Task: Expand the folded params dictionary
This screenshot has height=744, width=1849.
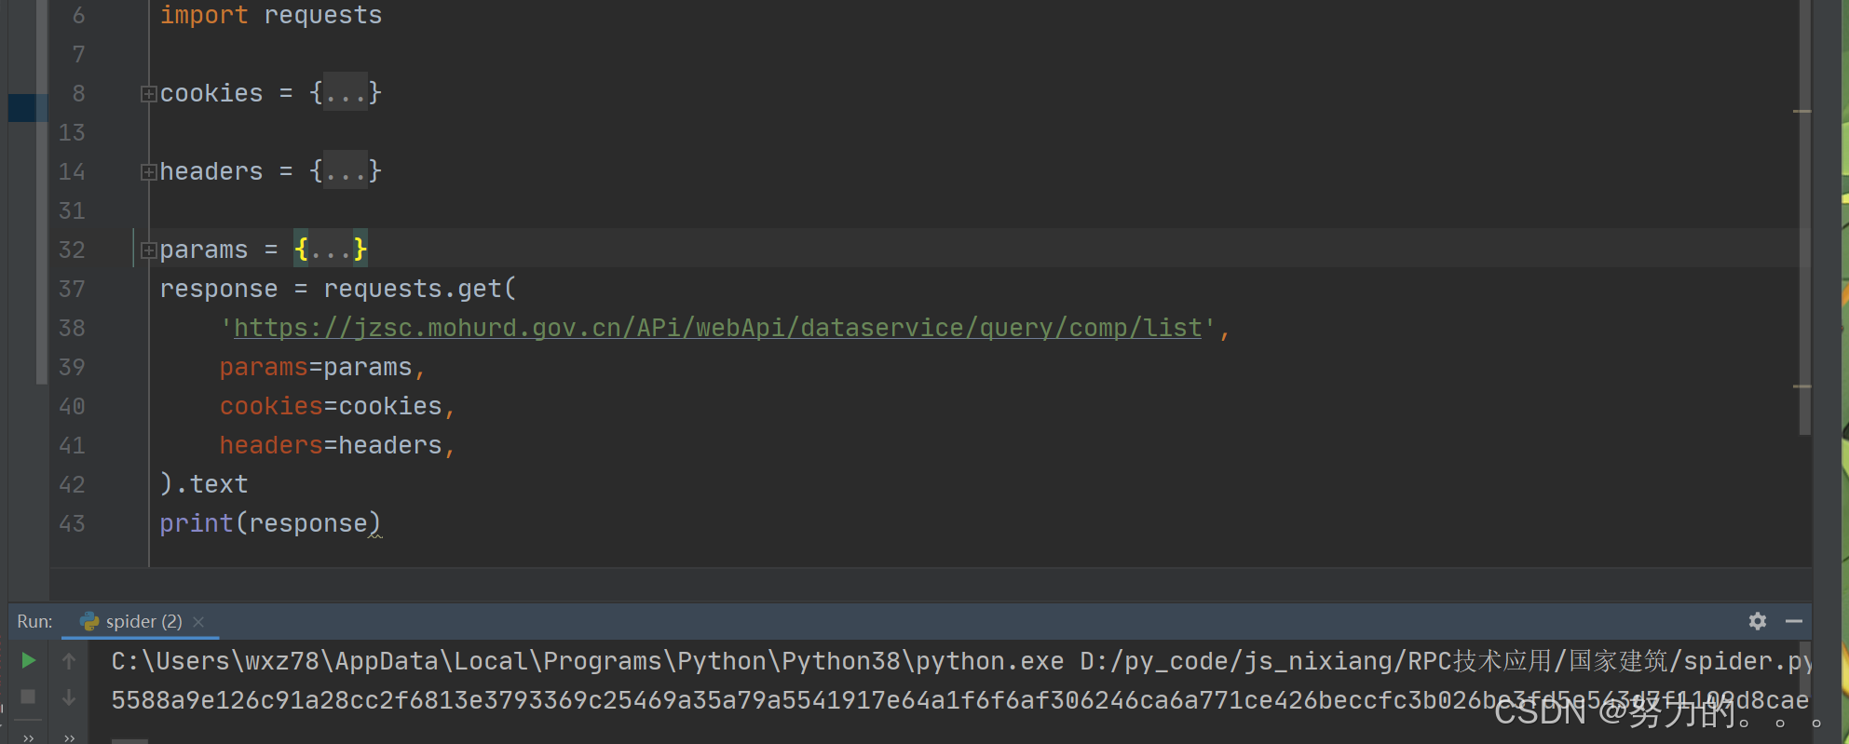Action: [x=147, y=250]
